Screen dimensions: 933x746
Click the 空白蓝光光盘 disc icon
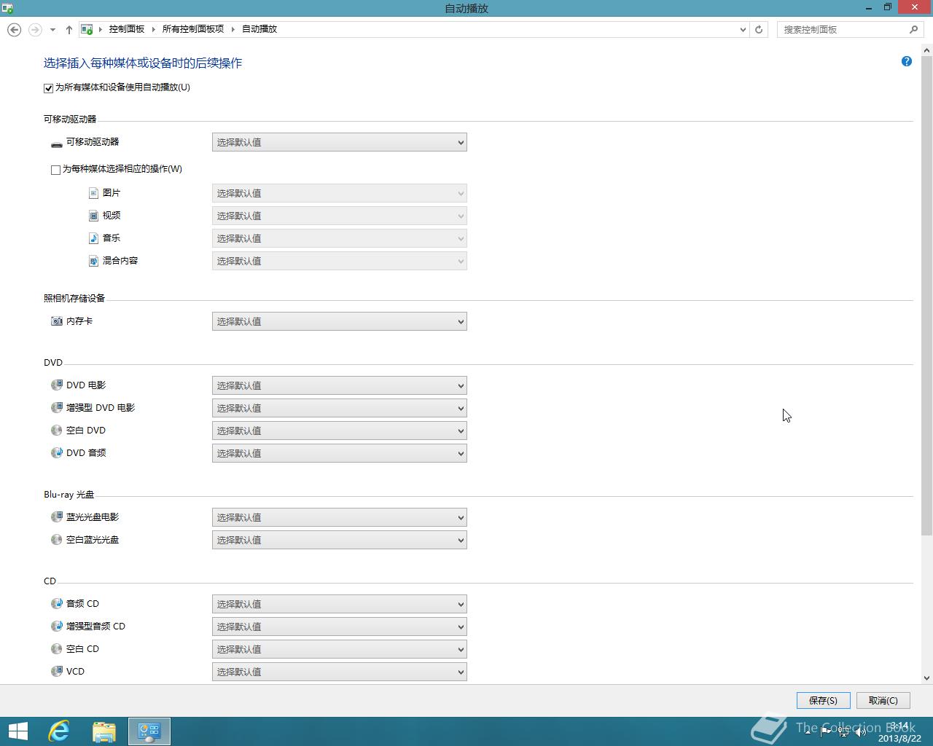pos(57,539)
